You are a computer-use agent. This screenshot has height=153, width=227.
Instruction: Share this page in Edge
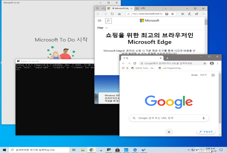tap(197, 14)
